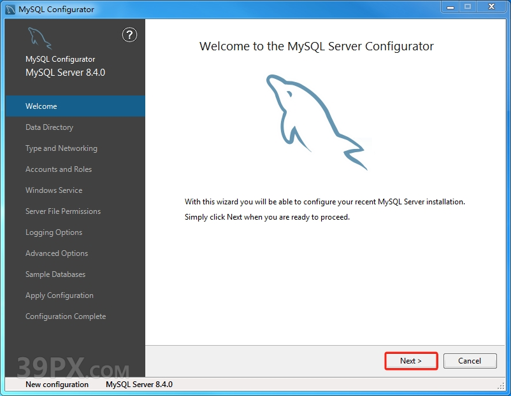
Task: Open Advanced Options step
Action: [x=57, y=253]
